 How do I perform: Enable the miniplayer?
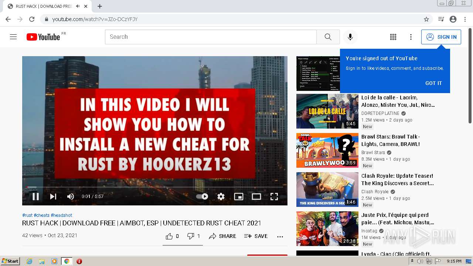239,197
